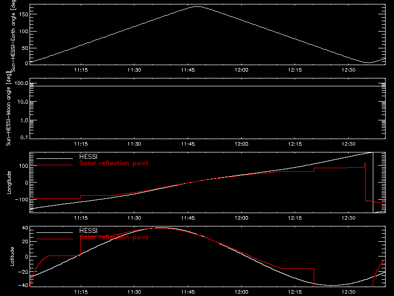Click 11:45 label under Latitude plot
394x296 pixels.
tap(188, 292)
